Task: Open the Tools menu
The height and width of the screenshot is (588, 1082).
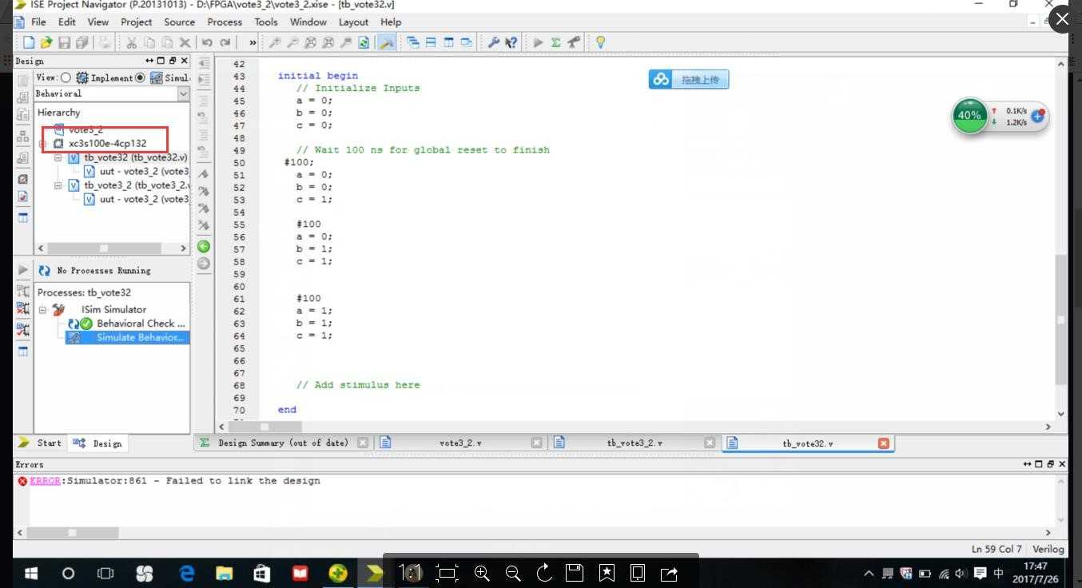Action: click(x=266, y=22)
